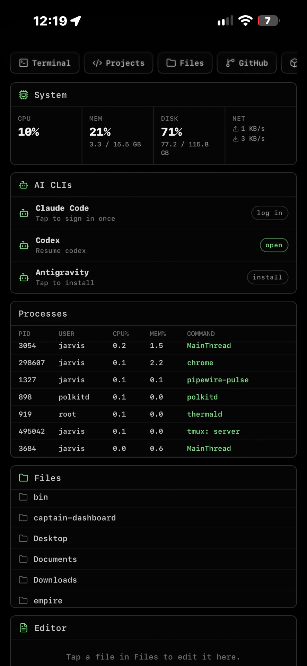This screenshot has height=666, width=307.
Task: Click the folder icon beside empire
Action: pyautogui.click(x=23, y=600)
